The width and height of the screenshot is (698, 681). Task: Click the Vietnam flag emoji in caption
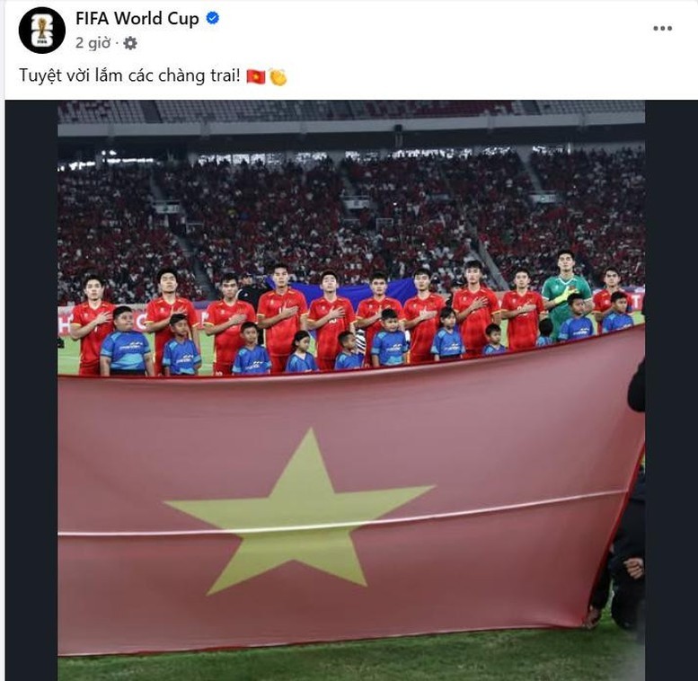tap(256, 76)
